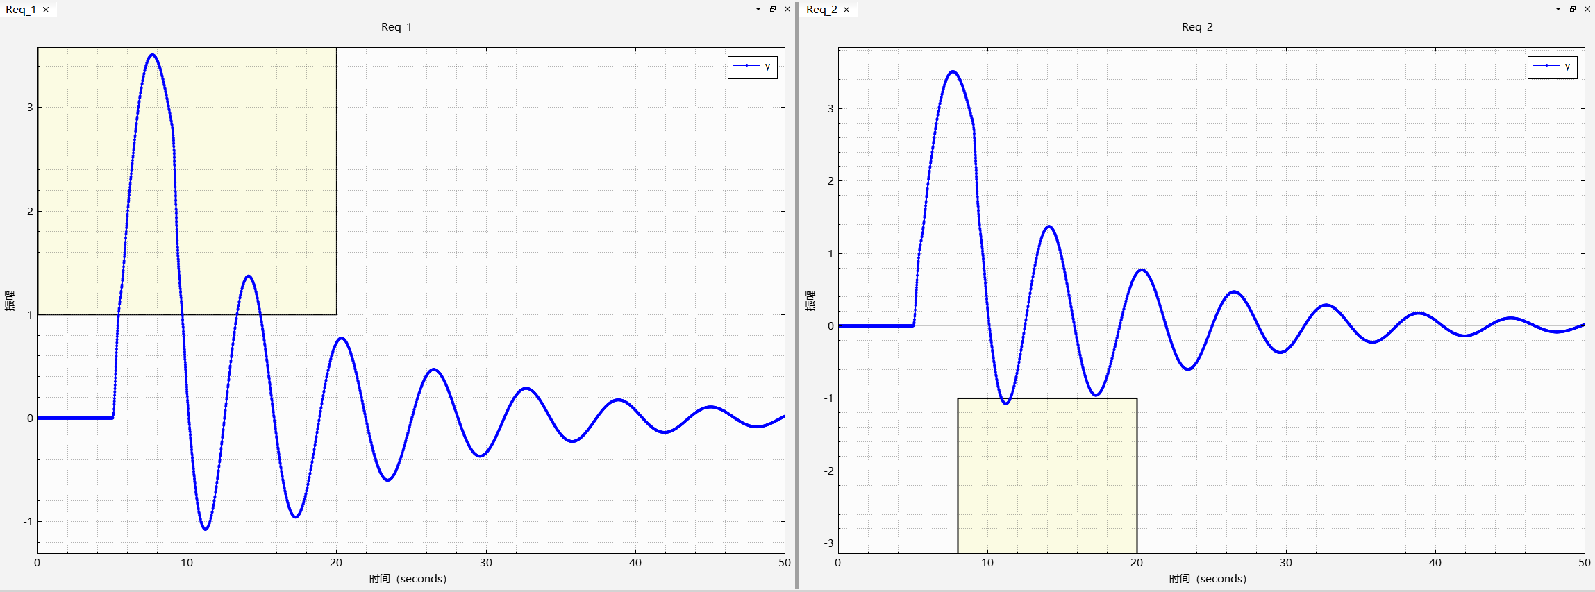Click the 振幅 y-axis label of Req_2 plot
Viewport: 1595px width, 592px height.
coord(810,301)
